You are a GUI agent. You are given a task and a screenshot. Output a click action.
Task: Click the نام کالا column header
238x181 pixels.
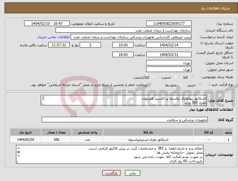(x=148, y=132)
